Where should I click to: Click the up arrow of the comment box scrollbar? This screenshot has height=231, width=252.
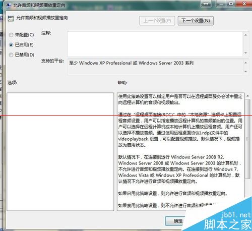(x=245, y=35)
